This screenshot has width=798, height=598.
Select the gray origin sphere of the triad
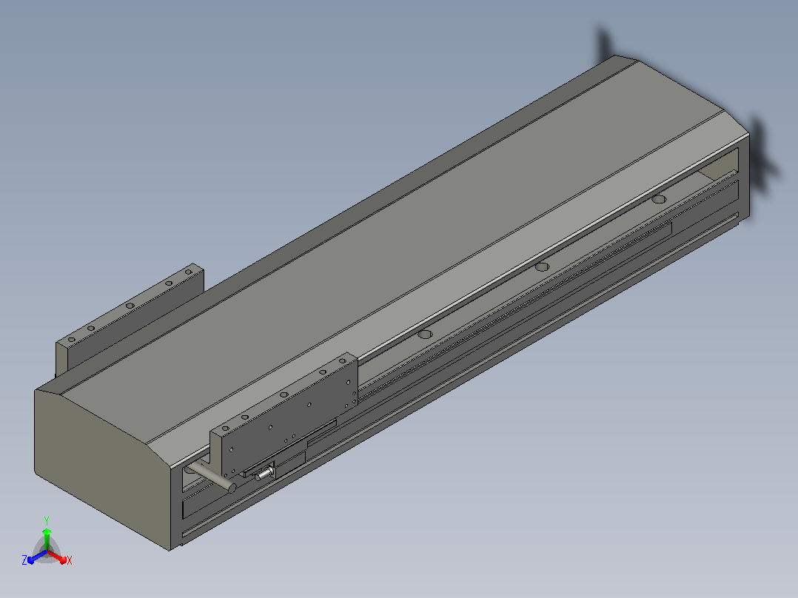pyautogui.click(x=47, y=551)
